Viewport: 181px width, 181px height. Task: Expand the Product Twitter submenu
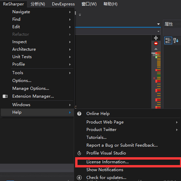coord(177,130)
